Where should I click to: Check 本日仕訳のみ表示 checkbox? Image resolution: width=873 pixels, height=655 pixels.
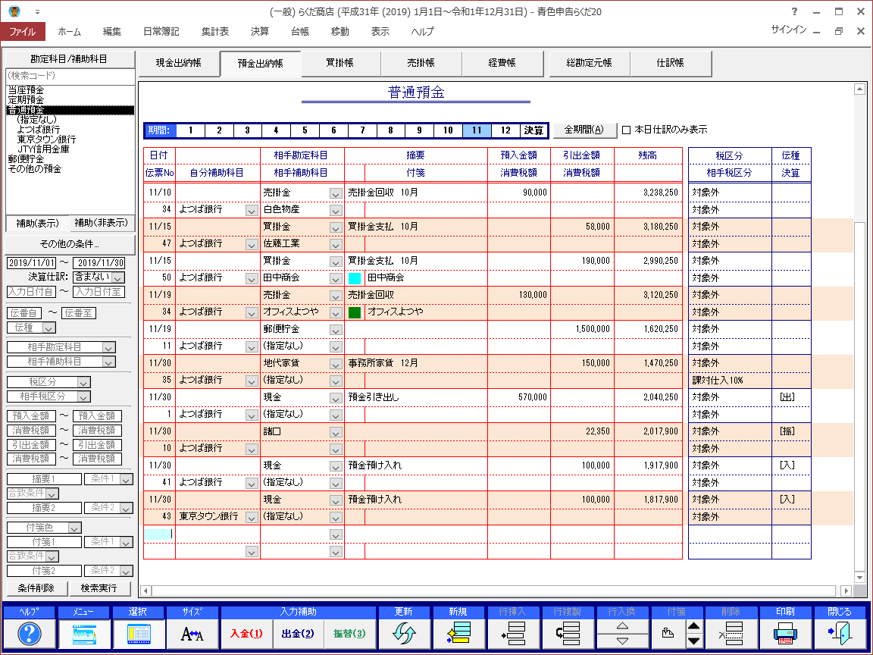tap(627, 130)
